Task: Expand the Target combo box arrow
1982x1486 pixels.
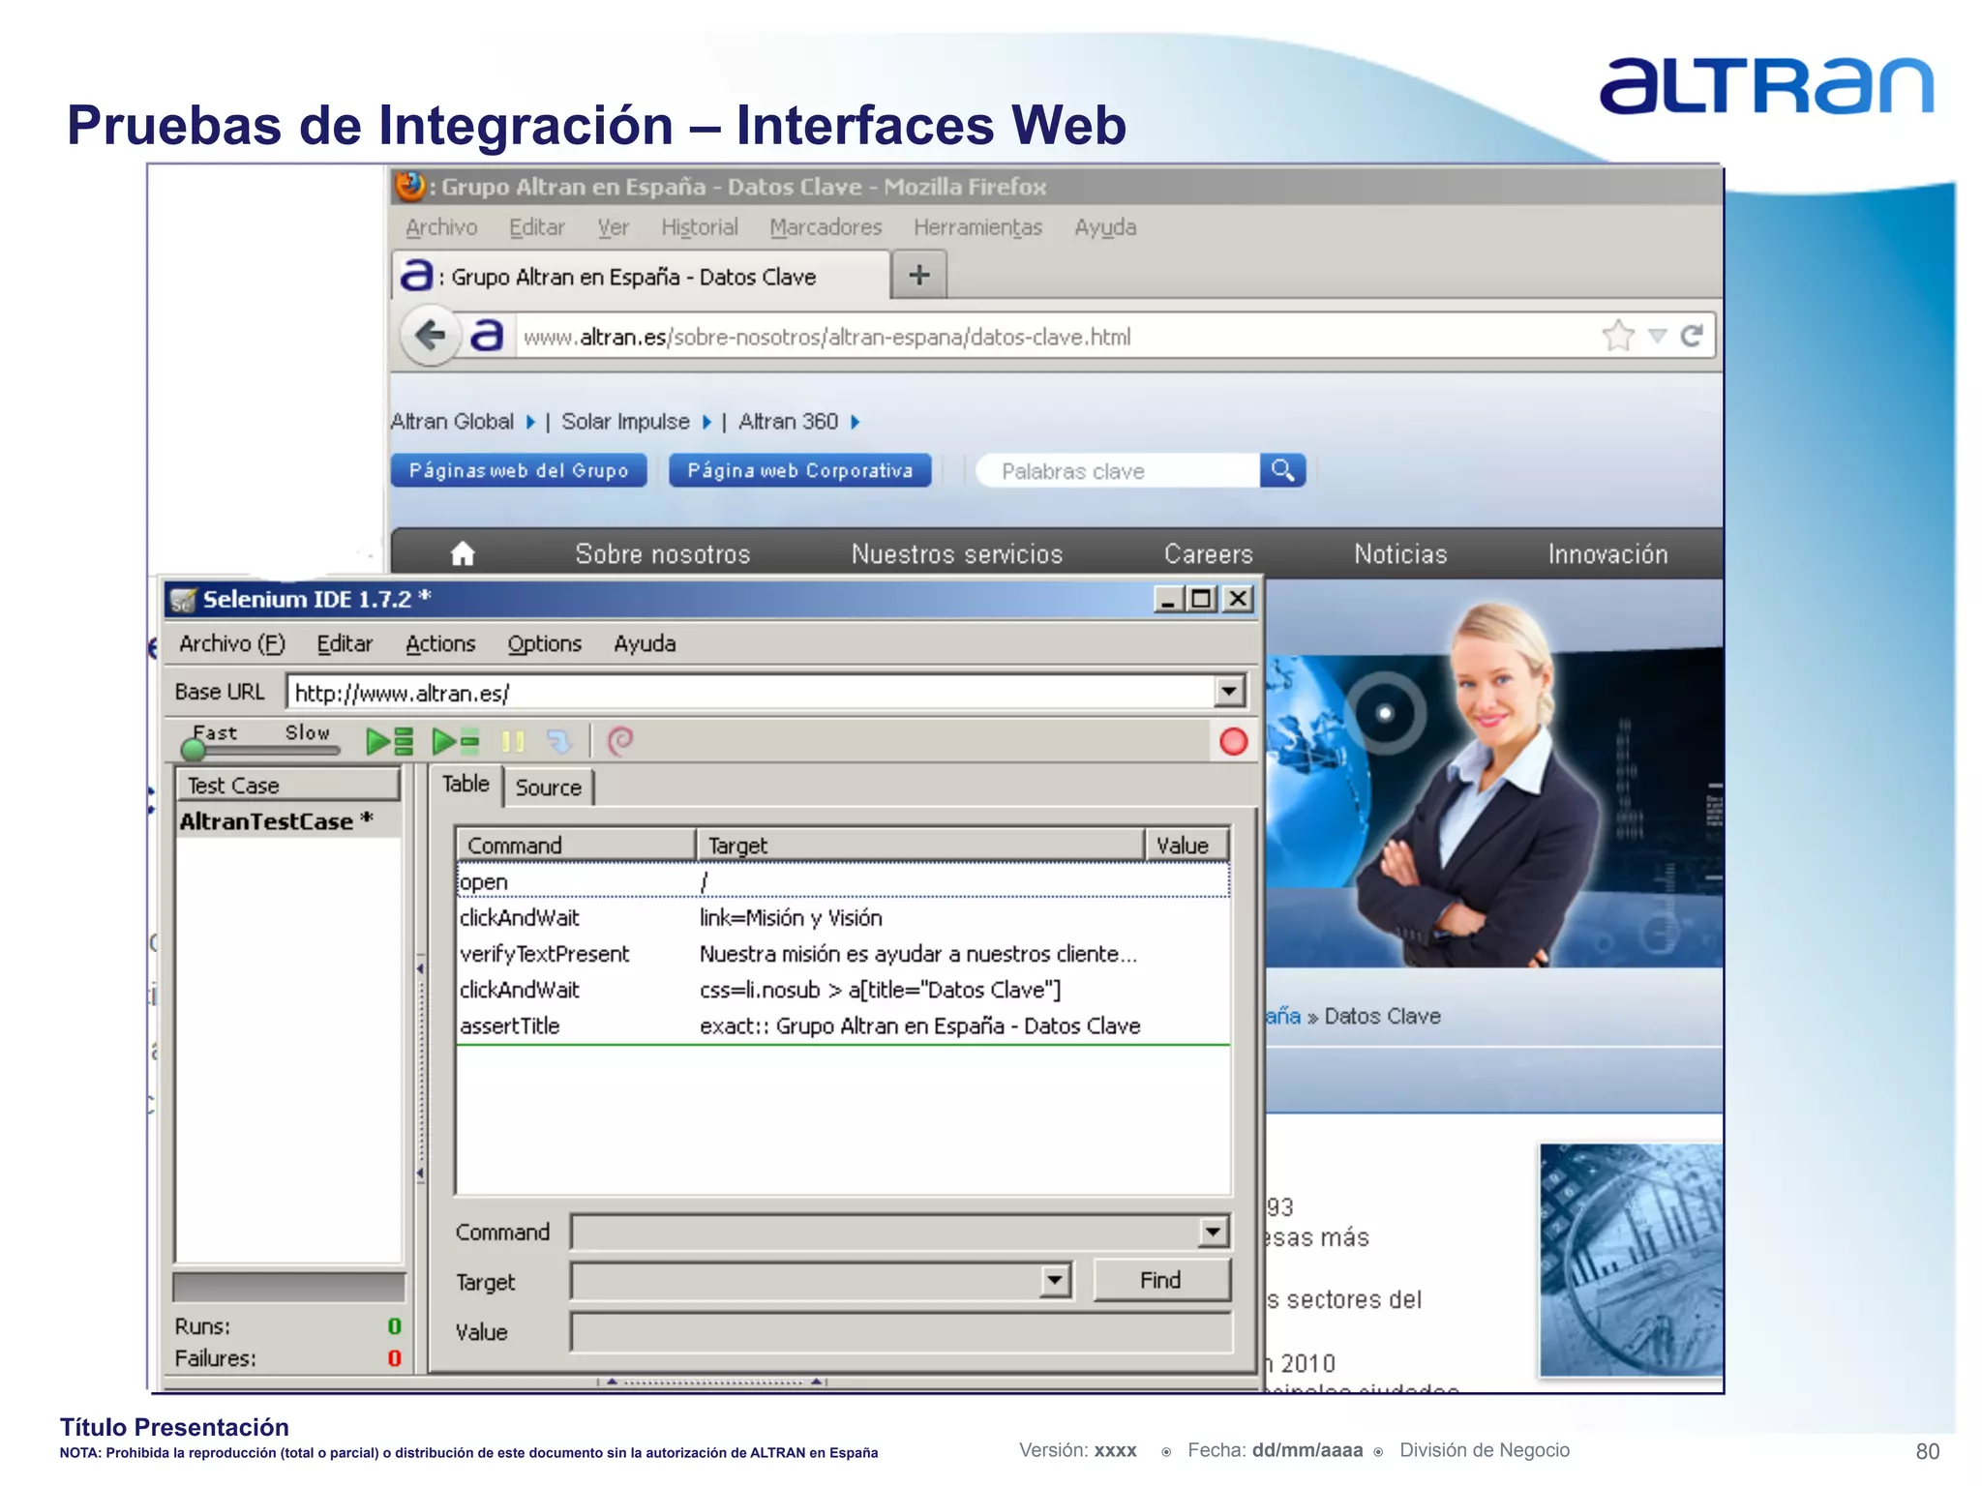Action: 1055,1281
